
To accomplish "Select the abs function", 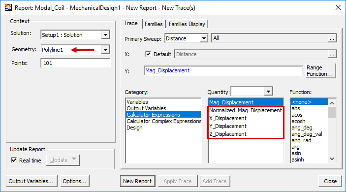I will click(x=296, y=108).
